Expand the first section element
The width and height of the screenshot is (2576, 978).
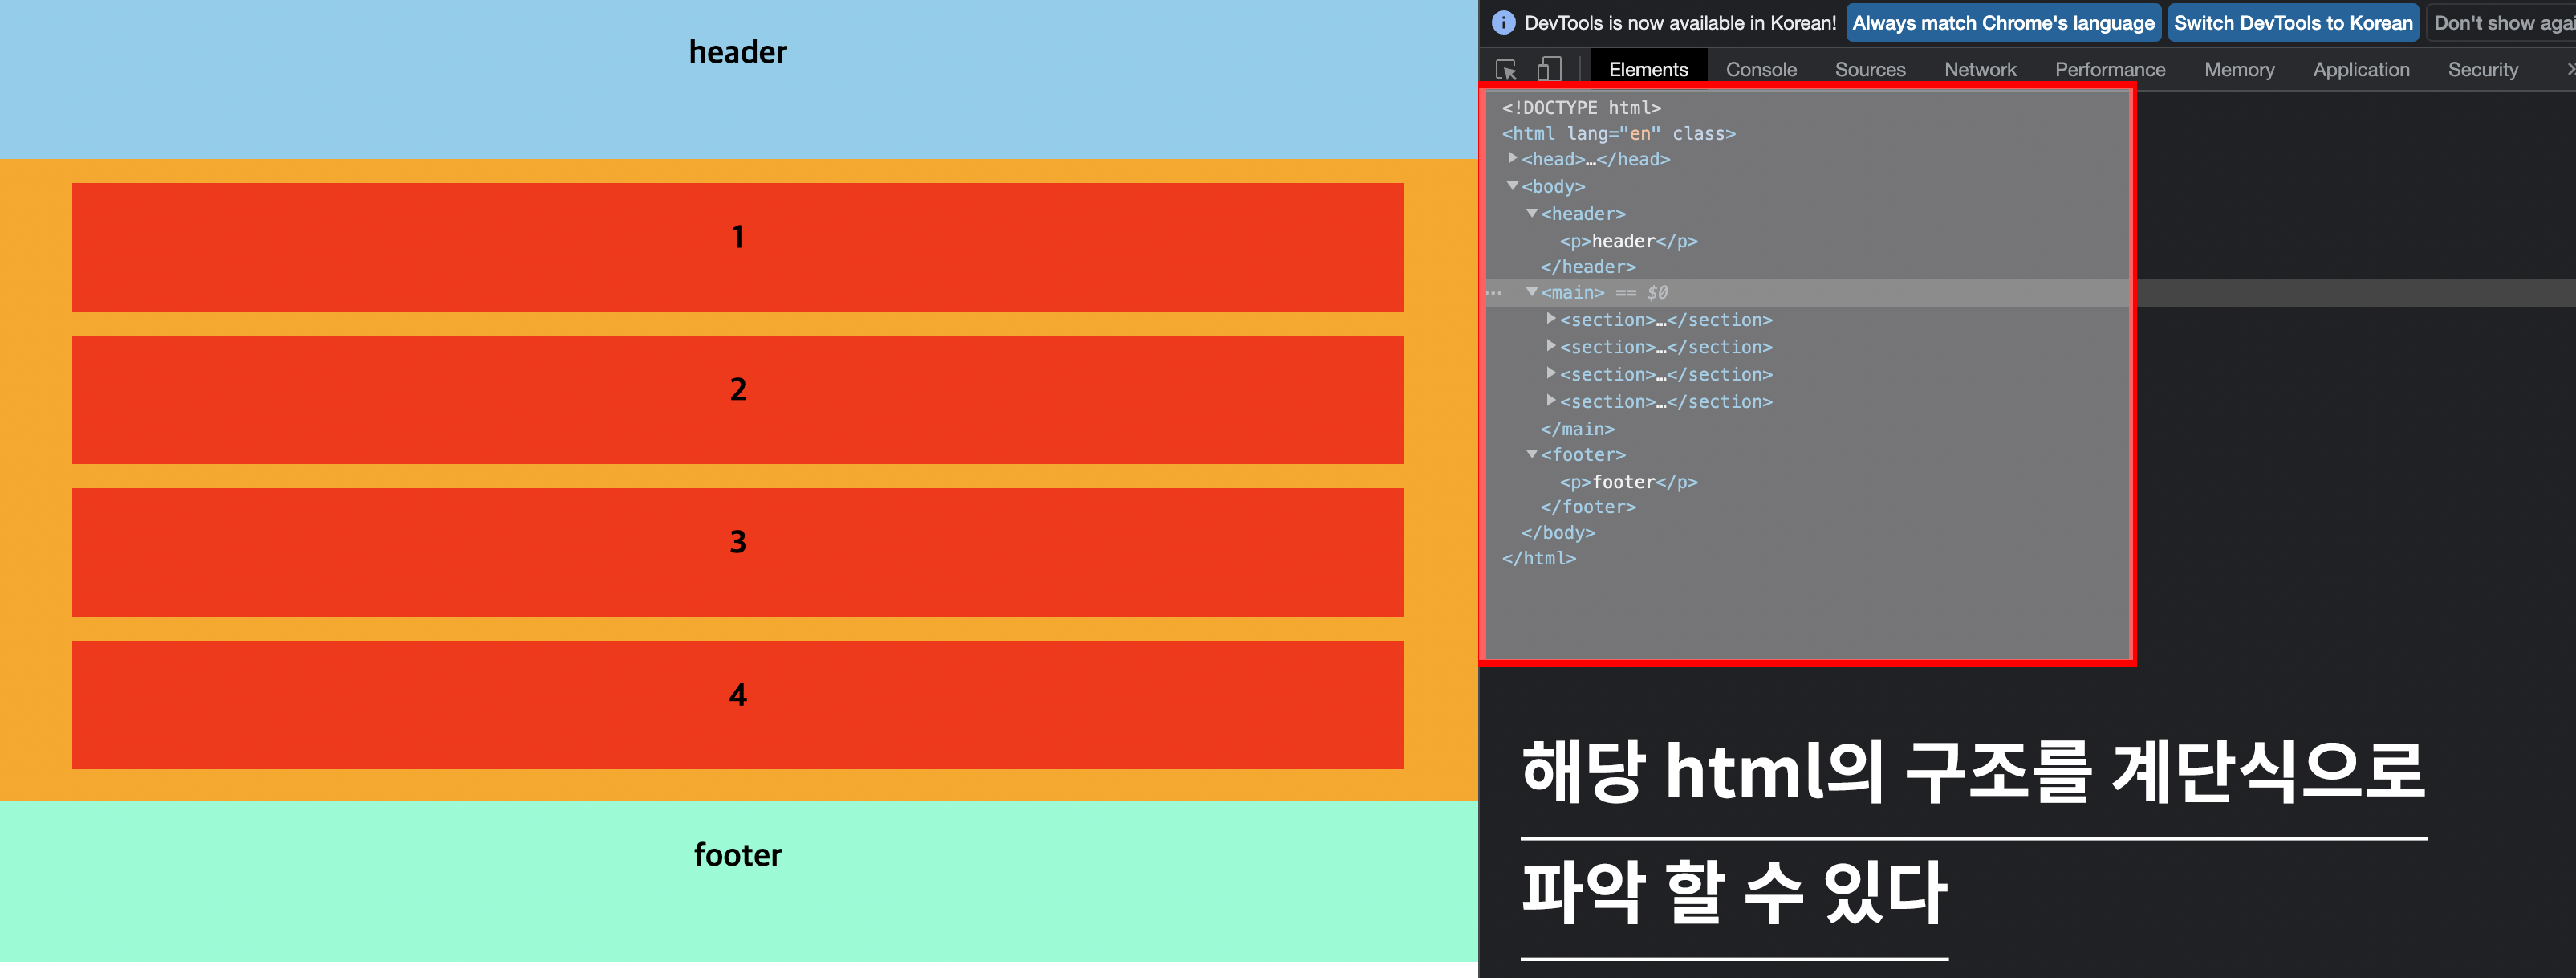click(x=1551, y=318)
